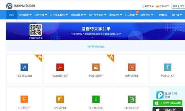Click the QR code in the banner
This screenshot has width=185, height=111.
pos(36,30)
